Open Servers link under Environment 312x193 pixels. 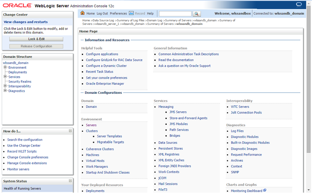point(91,125)
